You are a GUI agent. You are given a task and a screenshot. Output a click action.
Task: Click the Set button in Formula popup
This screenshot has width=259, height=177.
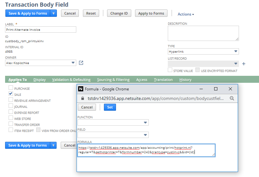tap(110, 107)
